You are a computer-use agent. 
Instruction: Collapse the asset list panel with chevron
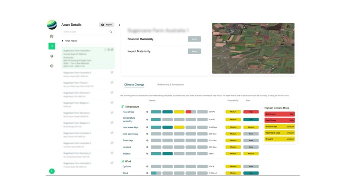tap(120, 25)
